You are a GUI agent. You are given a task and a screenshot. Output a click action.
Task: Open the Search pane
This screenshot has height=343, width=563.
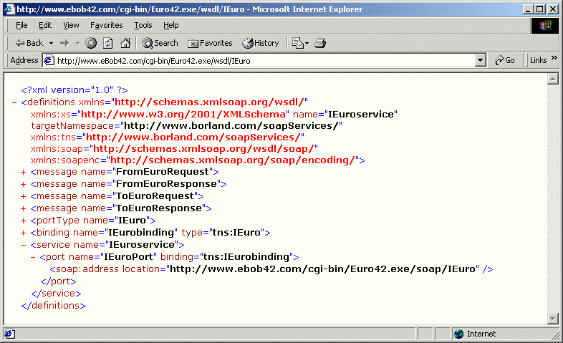click(x=160, y=43)
